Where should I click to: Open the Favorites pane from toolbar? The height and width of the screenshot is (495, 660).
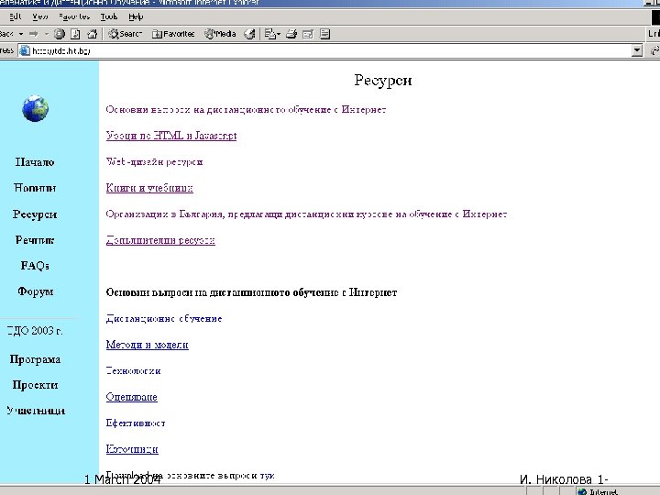tap(173, 34)
